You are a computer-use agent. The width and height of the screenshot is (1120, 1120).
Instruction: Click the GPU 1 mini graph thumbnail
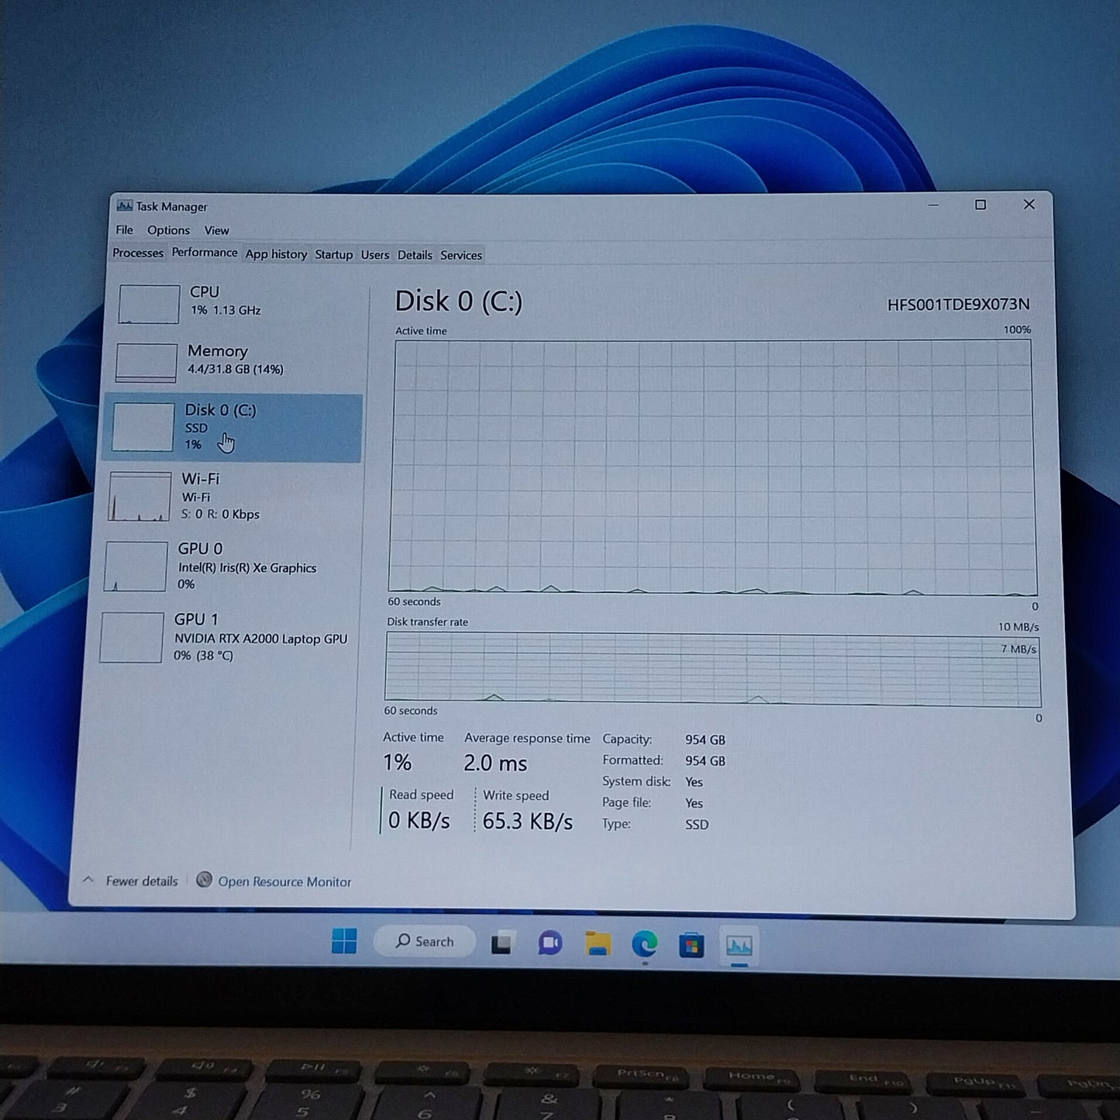(x=132, y=637)
